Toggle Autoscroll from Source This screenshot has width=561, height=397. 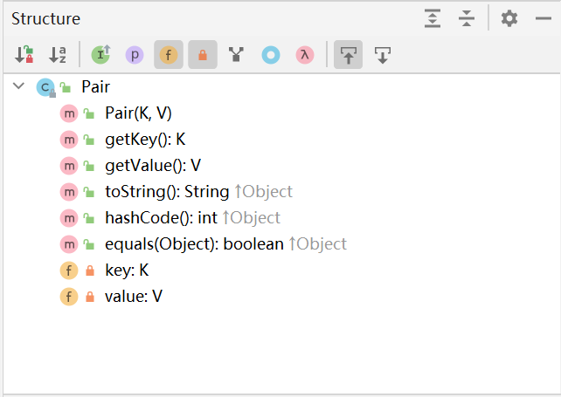[383, 55]
